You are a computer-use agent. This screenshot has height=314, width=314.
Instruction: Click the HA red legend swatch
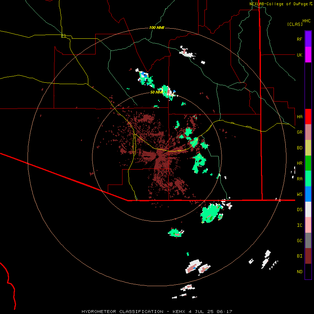(x=308, y=117)
